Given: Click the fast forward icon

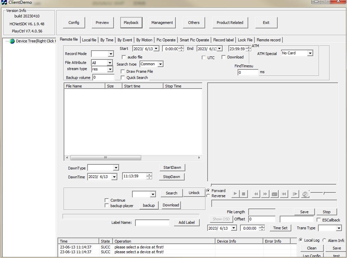Looking at the screenshot, I should tap(265, 194).
